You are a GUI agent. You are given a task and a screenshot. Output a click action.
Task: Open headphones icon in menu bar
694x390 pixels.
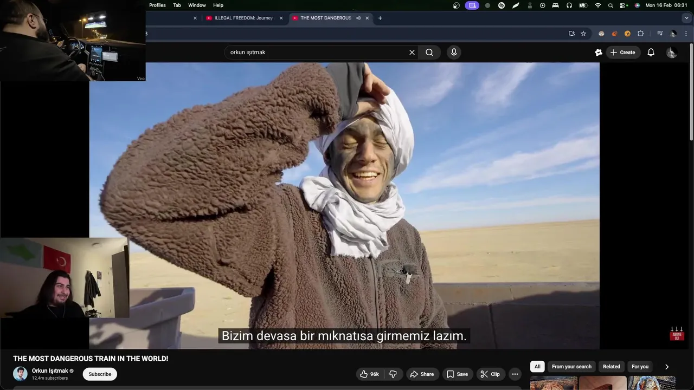[x=569, y=5]
